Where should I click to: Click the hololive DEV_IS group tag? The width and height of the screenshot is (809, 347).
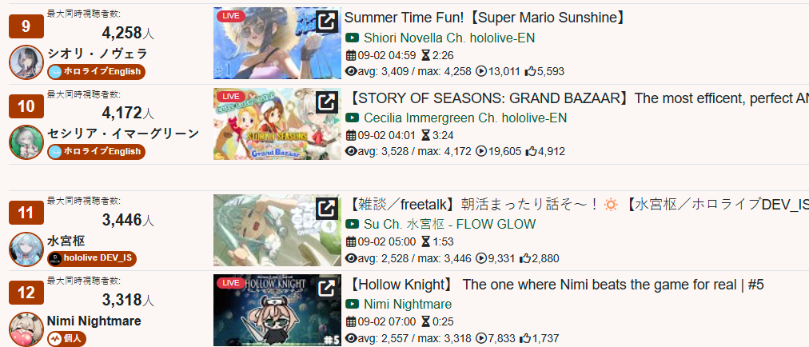pos(92,259)
